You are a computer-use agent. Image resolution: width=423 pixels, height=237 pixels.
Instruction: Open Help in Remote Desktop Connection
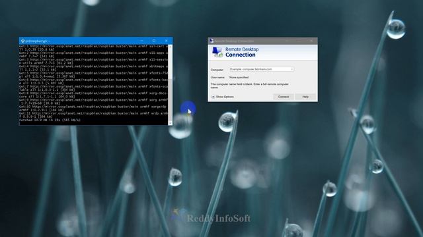(x=305, y=97)
